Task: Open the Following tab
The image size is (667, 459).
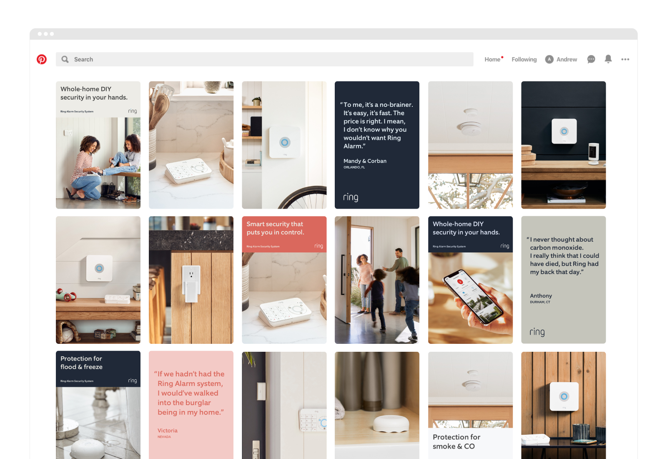Action: click(524, 59)
